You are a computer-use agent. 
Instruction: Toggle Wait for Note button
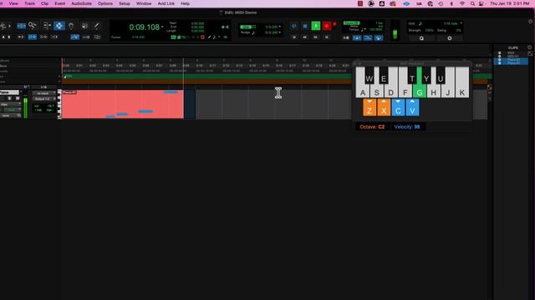pos(346,37)
